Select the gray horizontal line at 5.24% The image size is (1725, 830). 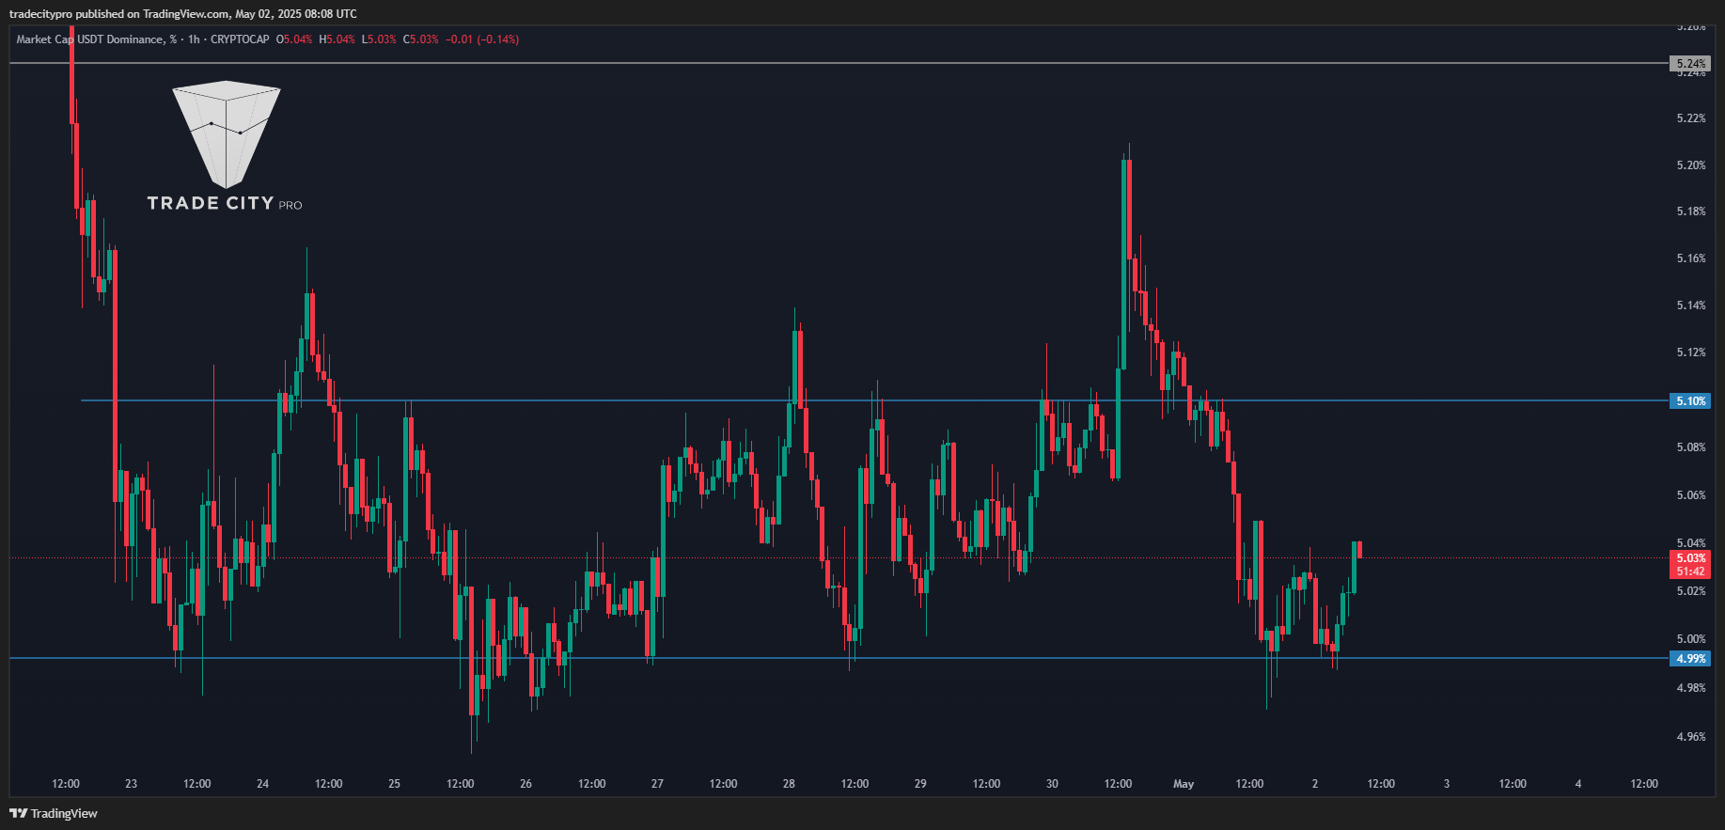click(x=839, y=63)
